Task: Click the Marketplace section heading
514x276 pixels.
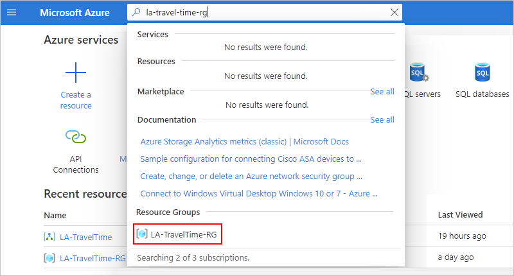Action: [161, 92]
